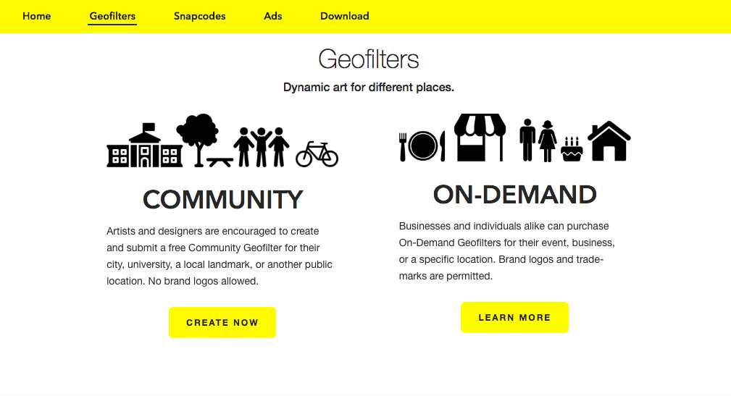Image resolution: width=731 pixels, height=396 pixels.
Task: Click the man and woman figures icon
Action: [x=538, y=140]
